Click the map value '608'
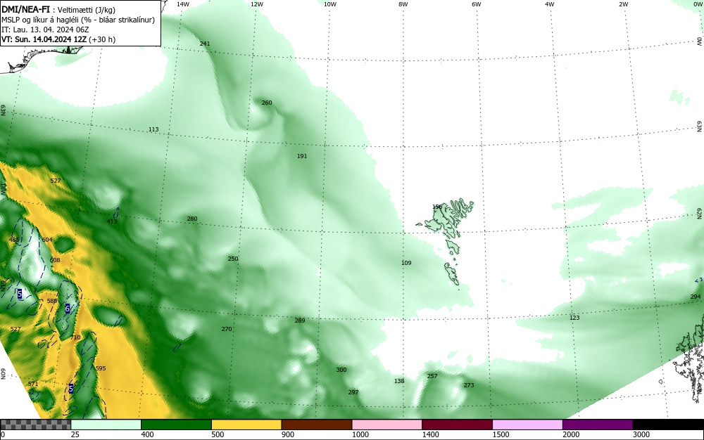The width and height of the screenshot is (704, 440). (x=55, y=260)
